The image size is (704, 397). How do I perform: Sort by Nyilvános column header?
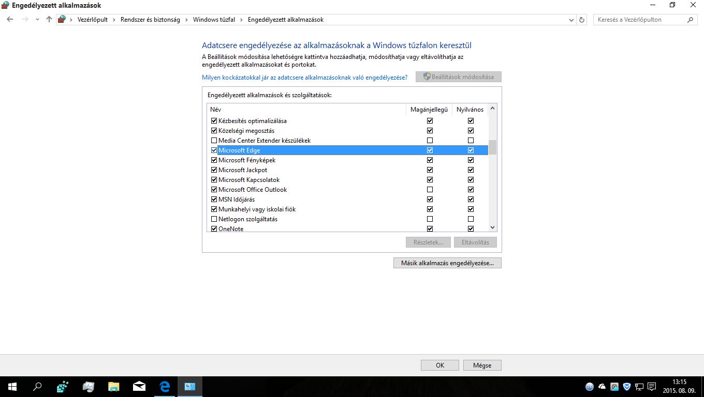(x=470, y=110)
